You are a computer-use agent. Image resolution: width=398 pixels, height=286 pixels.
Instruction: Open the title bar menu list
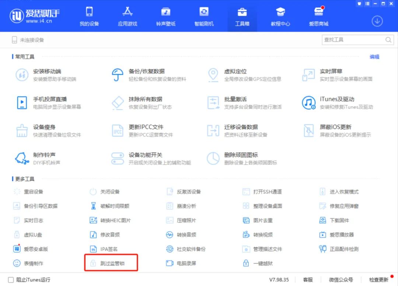367,3
